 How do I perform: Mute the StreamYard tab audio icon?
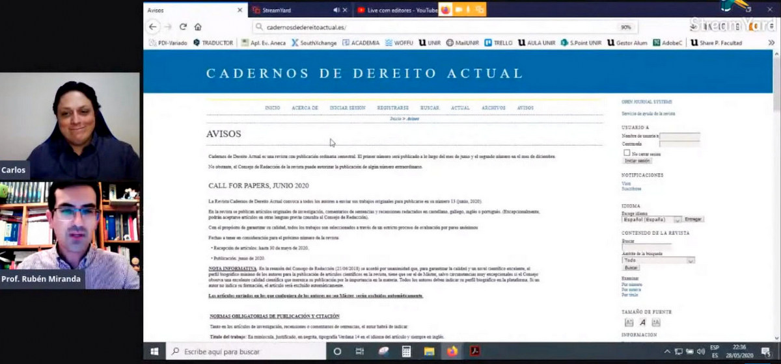(336, 10)
